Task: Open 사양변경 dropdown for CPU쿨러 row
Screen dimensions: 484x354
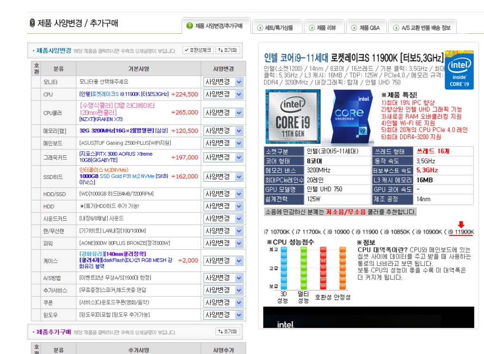Action: [223, 113]
